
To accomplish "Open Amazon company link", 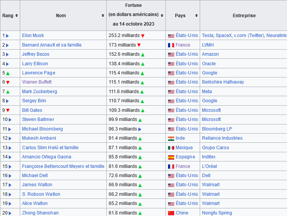I will click(x=210, y=54).
